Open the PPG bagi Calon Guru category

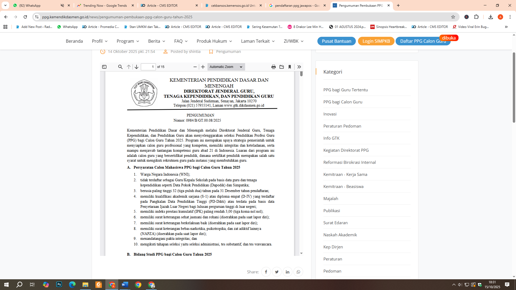(343, 102)
